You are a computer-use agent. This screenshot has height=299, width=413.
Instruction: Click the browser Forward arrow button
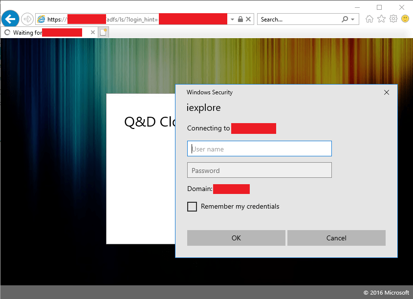(27, 19)
